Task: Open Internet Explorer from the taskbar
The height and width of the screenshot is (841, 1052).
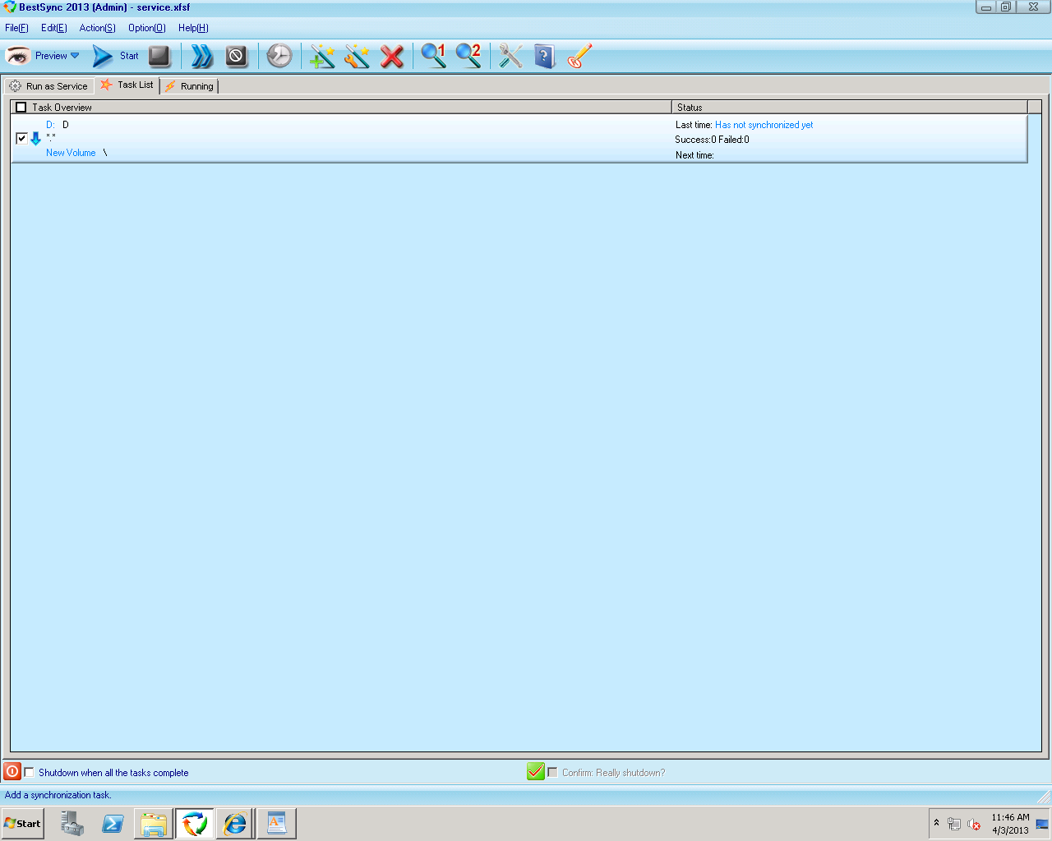Action: 236,824
